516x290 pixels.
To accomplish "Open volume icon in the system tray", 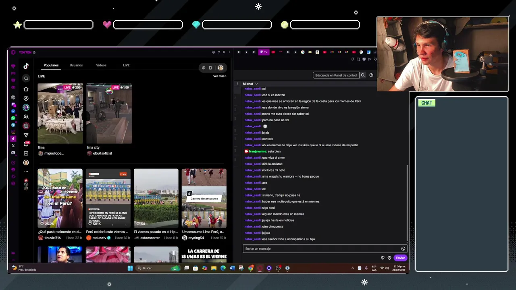I will click(387, 268).
